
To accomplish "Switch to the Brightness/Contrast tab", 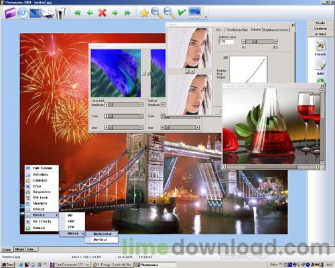I will (275, 29).
